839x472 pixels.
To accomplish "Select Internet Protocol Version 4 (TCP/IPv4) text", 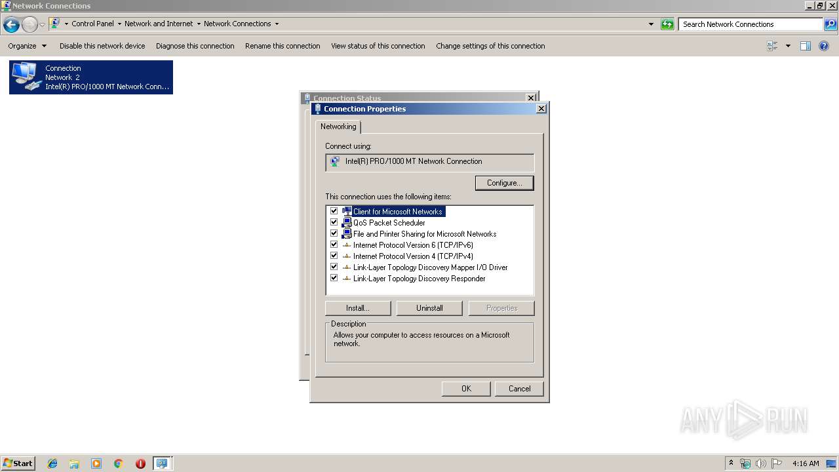I will click(413, 256).
